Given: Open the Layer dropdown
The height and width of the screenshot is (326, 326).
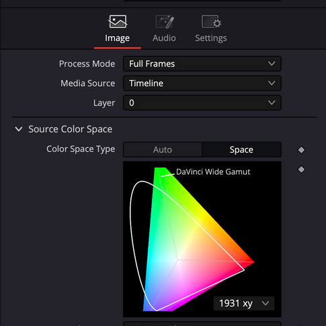Looking at the screenshot, I should coord(202,103).
